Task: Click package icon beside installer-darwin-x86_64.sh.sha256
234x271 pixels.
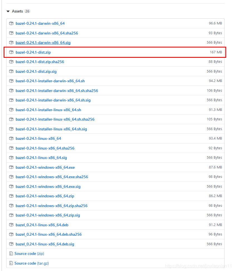Action: (x=11, y=90)
